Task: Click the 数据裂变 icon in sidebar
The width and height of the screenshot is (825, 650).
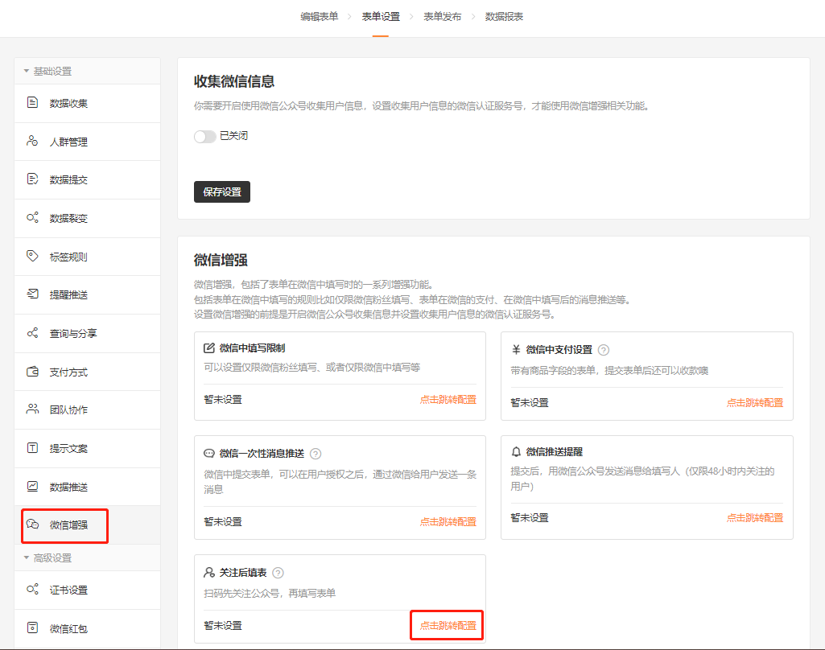Action: [33, 218]
